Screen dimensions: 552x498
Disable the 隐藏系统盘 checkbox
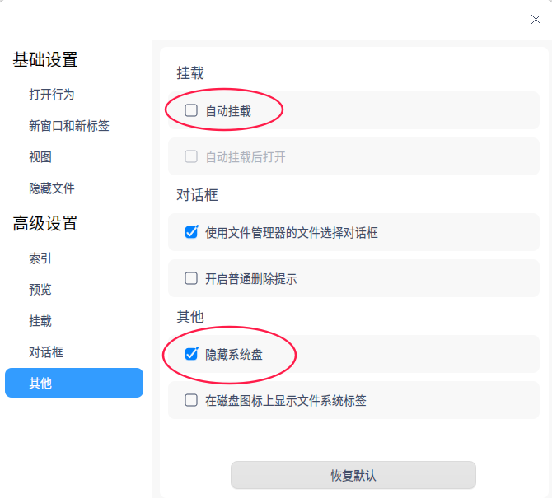(x=191, y=354)
